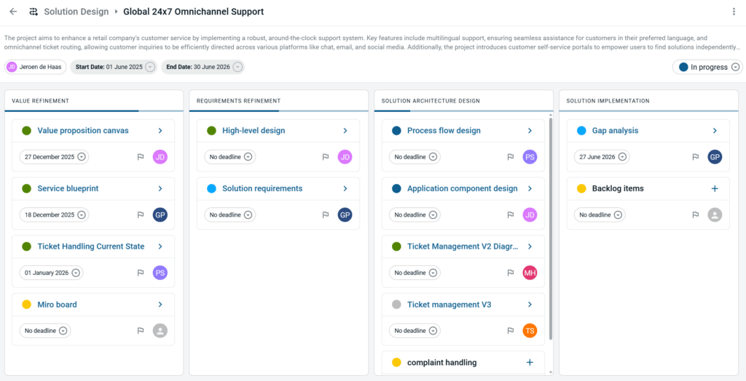This screenshot has width=746, height=381.
Task: Add item with plus on Backlog items
Action: click(715, 188)
